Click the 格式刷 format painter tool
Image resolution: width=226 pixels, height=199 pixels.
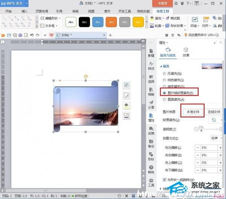(x=173, y=19)
